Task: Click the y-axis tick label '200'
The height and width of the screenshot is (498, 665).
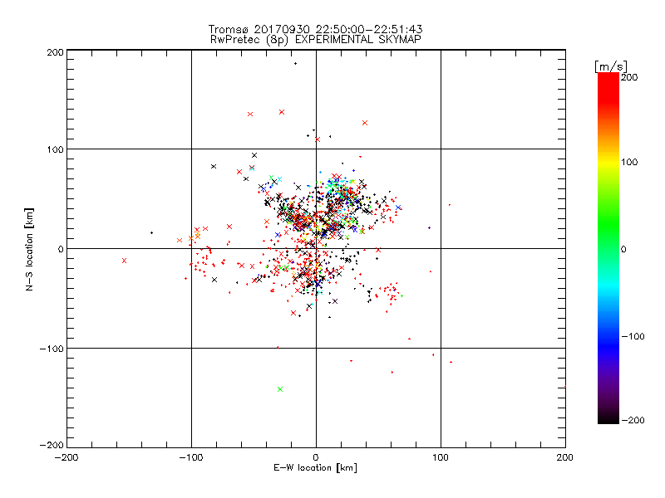Action: point(55,52)
